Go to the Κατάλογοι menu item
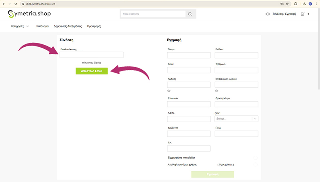The height and width of the screenshot is (182, 320). pyautogui.click(x=42, y=26)
